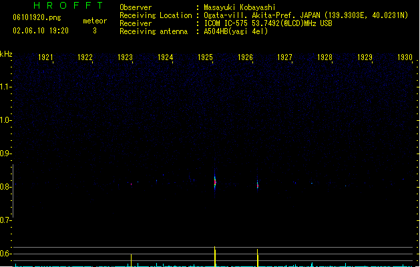Click frequency axis label 0.9

pos(5,154)
